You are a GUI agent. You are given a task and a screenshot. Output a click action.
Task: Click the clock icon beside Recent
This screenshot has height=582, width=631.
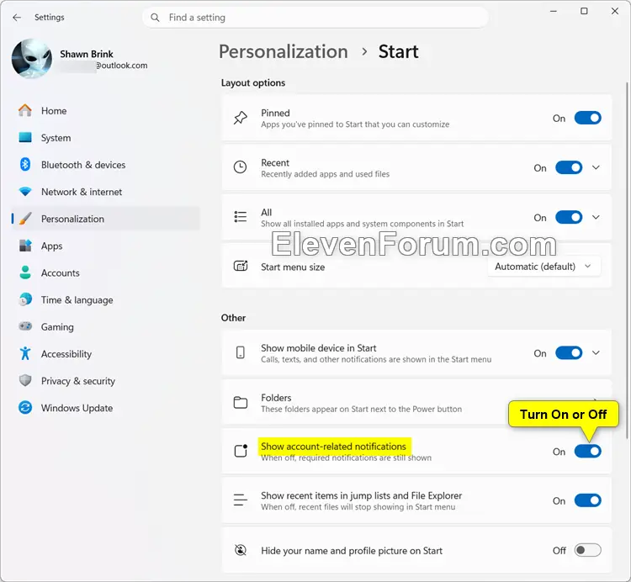[x=241, y=167]
